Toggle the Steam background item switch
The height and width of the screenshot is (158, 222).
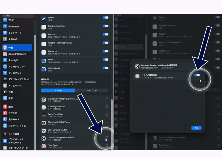106,18
